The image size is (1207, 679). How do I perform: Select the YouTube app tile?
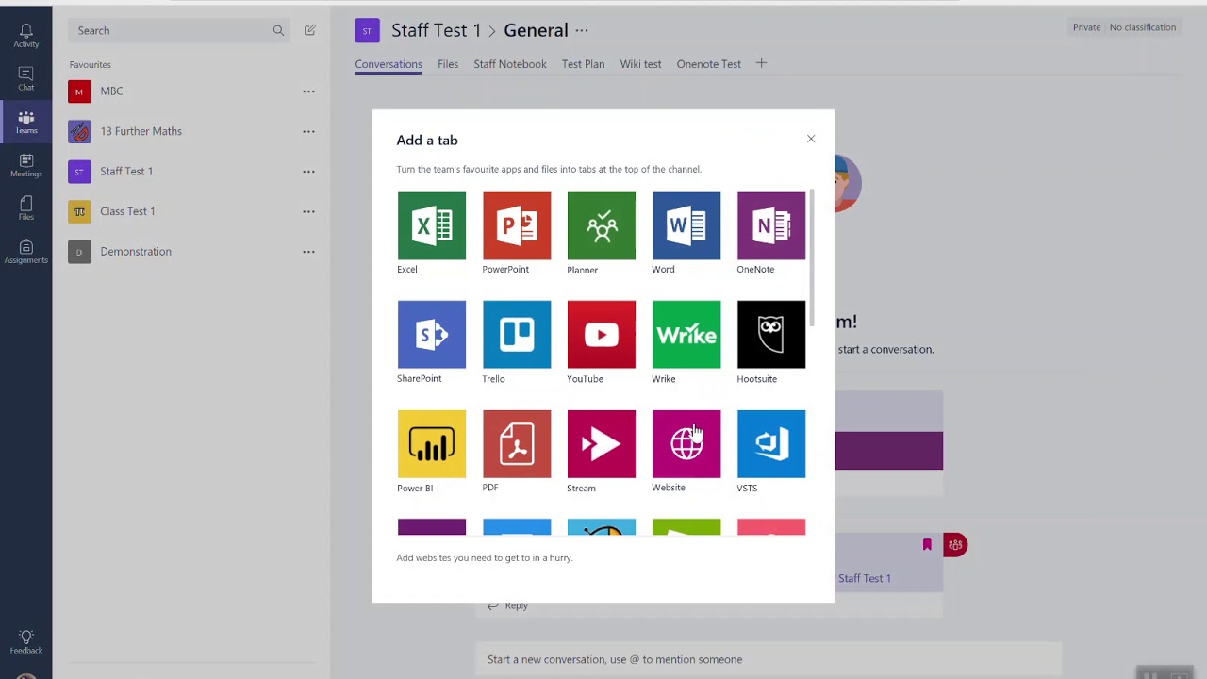point(602,335)
